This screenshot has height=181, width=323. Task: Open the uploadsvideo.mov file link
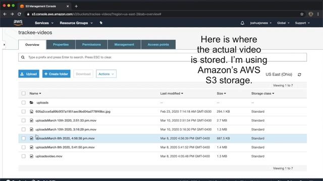coord(49,156)
